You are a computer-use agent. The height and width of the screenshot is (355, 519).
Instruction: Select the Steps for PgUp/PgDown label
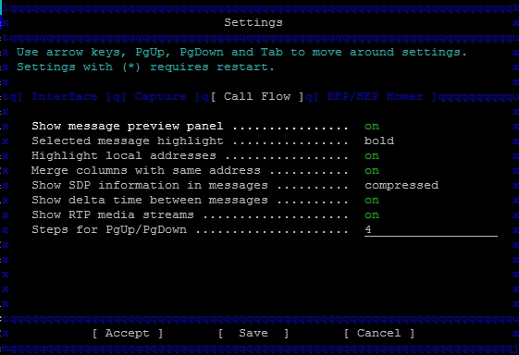click(x=109, y=230)
